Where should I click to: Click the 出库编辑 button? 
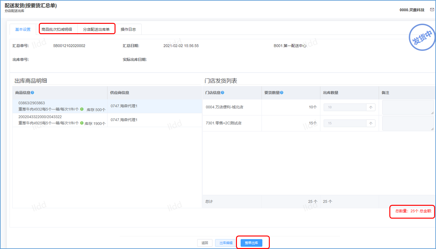coord(226,243)
